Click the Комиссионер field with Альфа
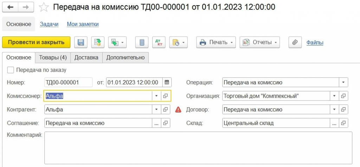 point(98,96)
